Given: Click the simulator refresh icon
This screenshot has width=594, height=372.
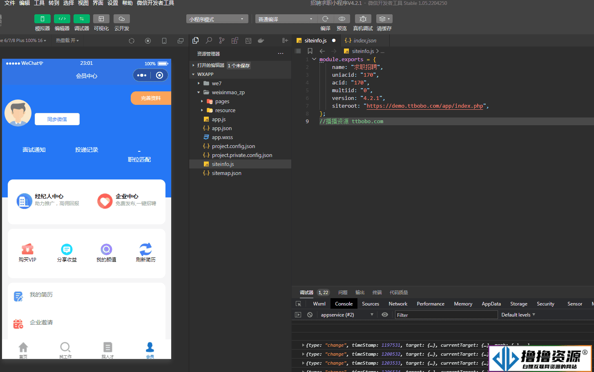Looking at the screenshot, I should coord(132,41).
